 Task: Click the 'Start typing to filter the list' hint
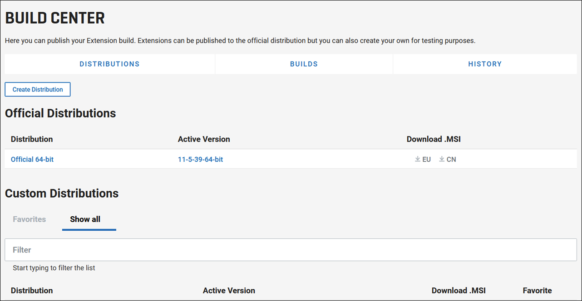pyautogui.click(x=54, y=268)
